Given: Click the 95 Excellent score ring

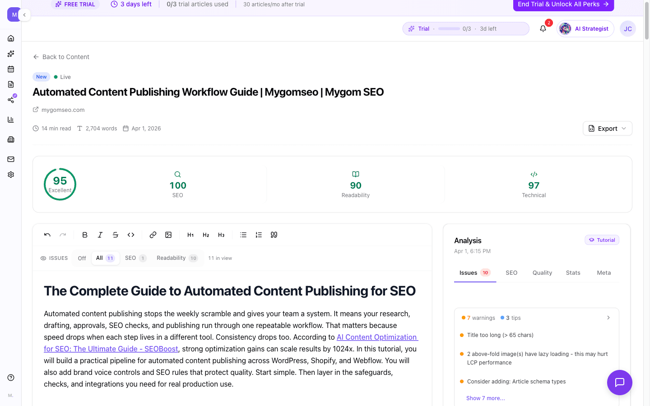Looking at the screenshot, I should click(60, 184).
